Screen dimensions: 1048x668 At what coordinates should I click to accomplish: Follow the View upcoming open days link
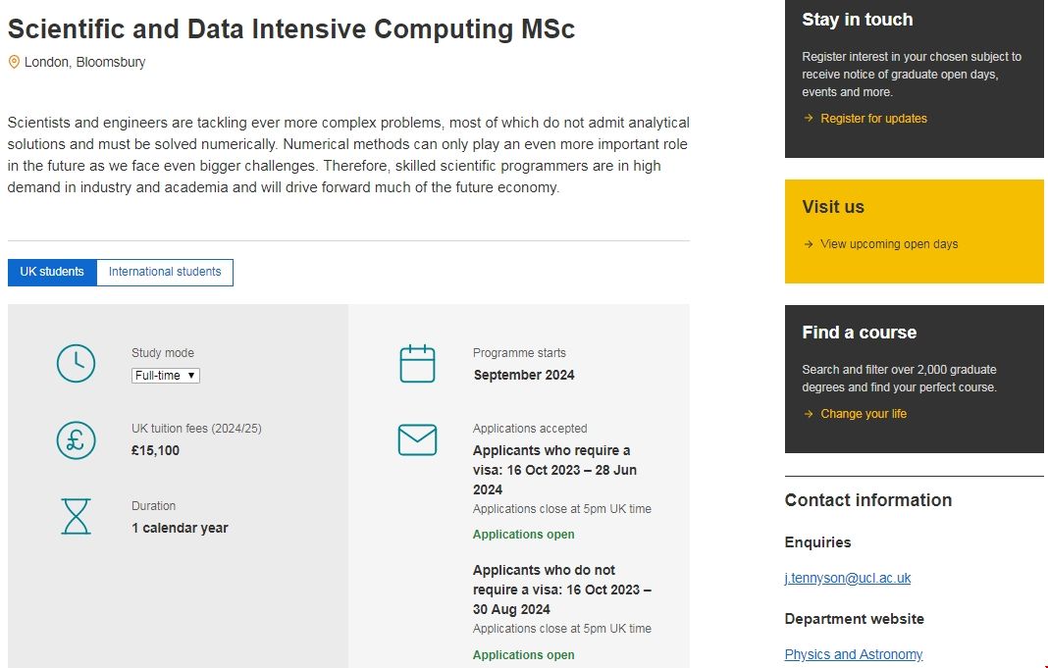tap(889, 244)
